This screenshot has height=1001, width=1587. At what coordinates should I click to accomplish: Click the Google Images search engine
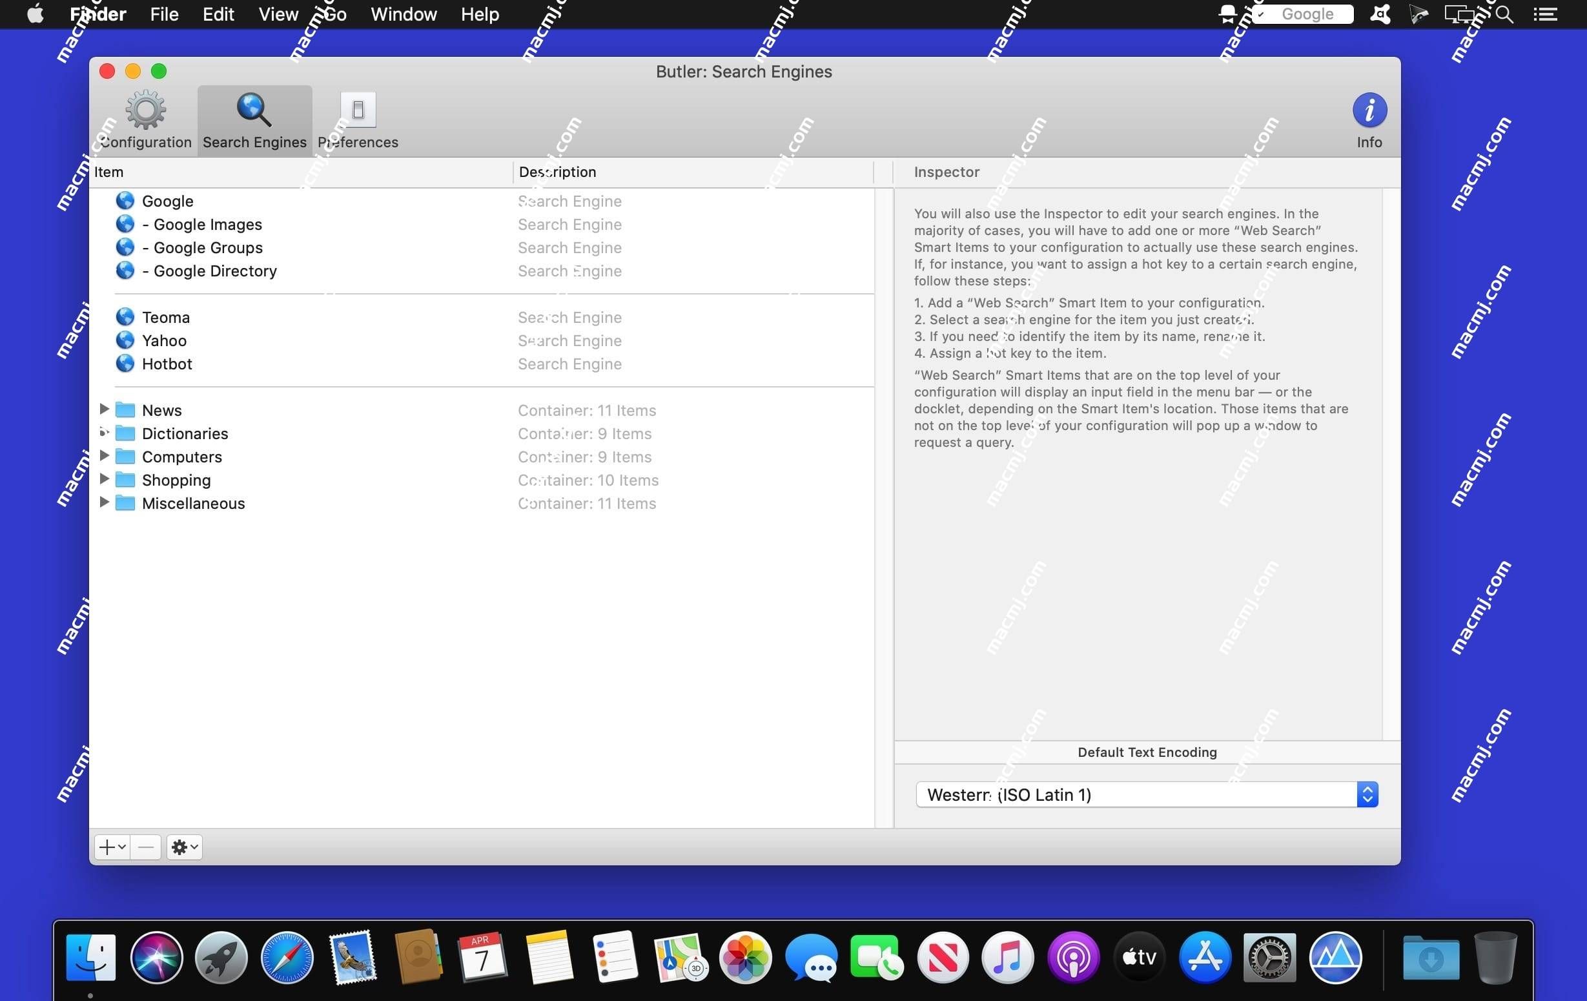[201, 223]
